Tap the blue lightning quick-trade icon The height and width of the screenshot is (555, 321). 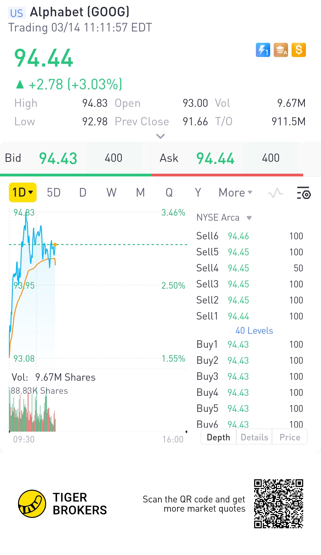click(x=263, y=50)
